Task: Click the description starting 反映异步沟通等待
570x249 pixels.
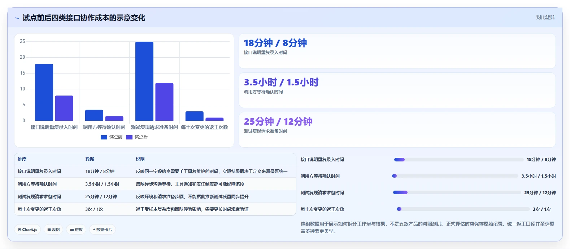Action: (x=190, y=184)
